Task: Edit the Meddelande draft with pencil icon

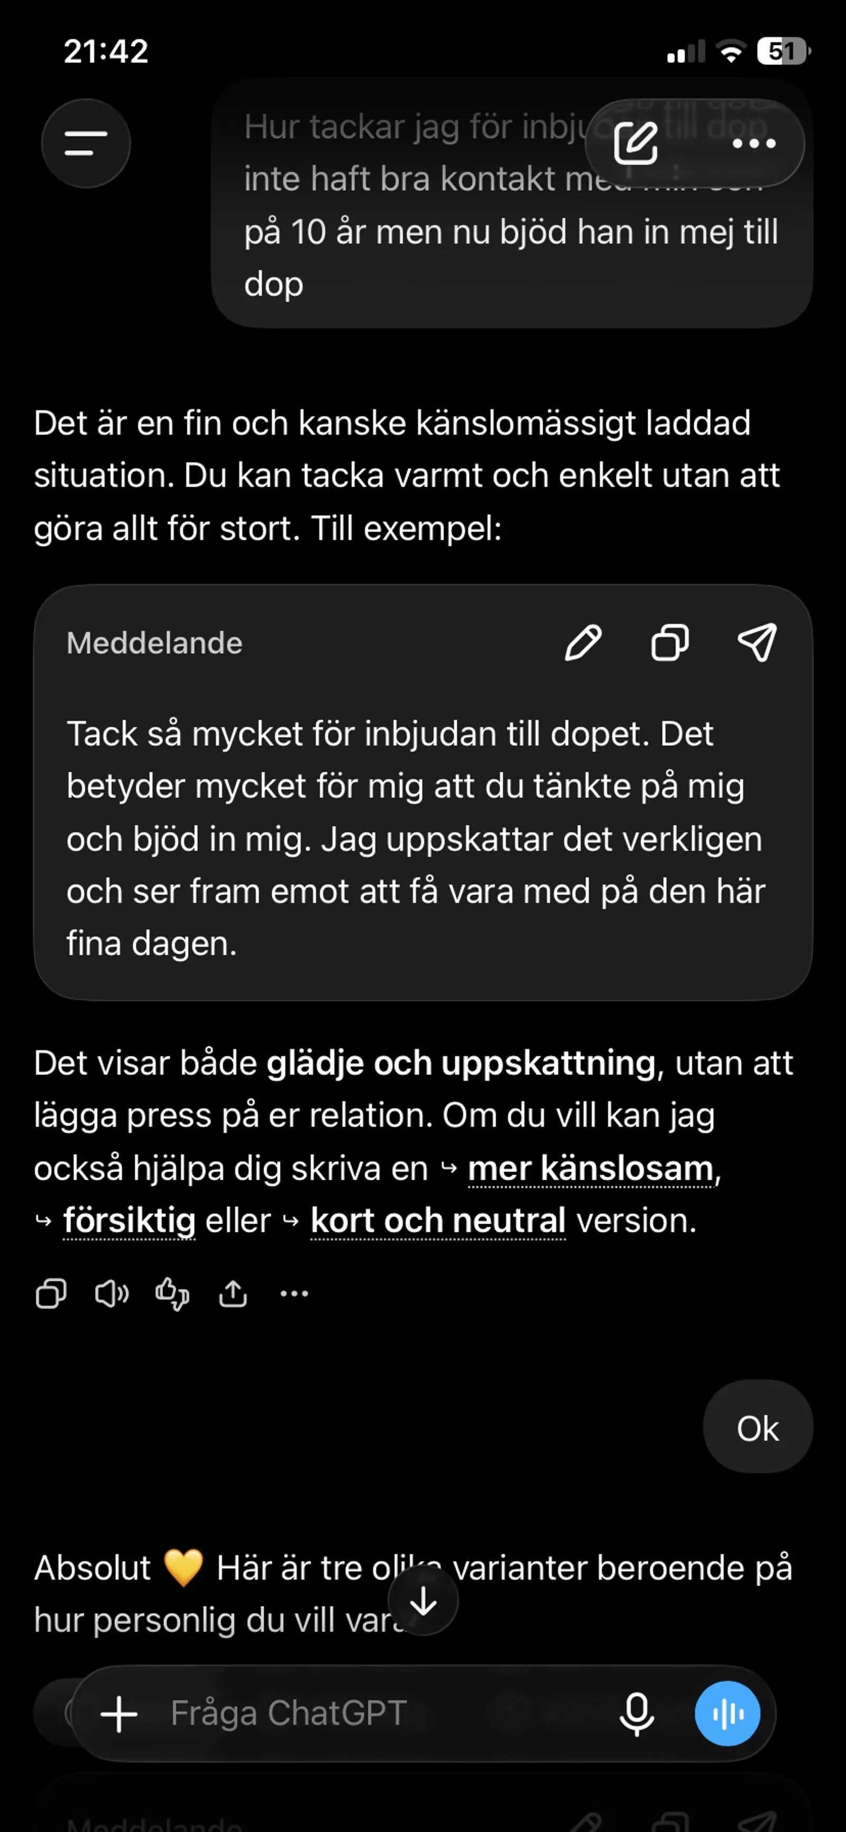Action: [583, 643]
